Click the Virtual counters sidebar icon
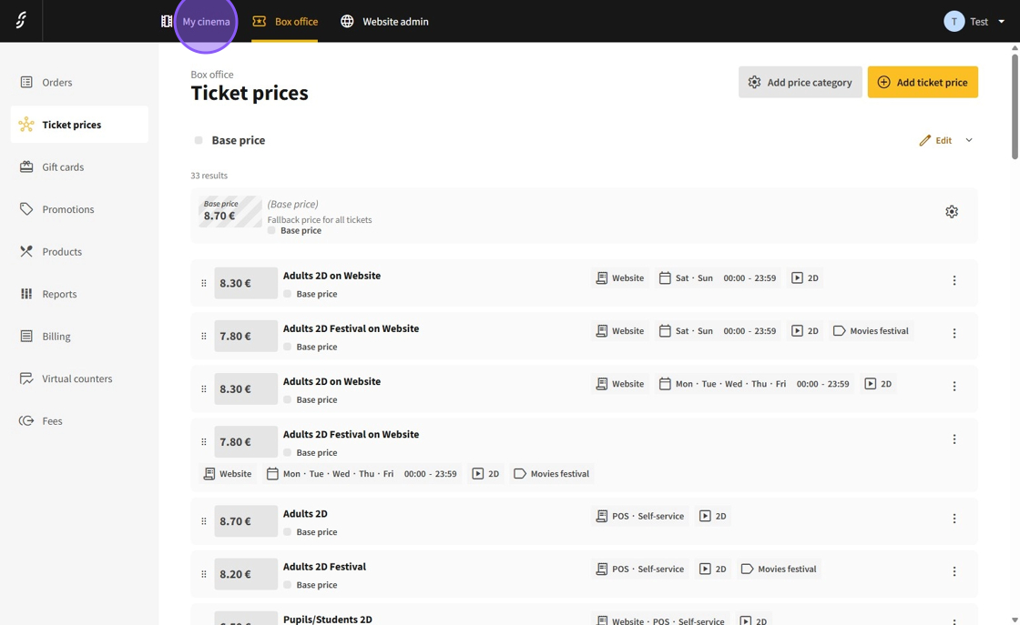Viewport: 1020px width, 625px height. pyautogui.click(x=26, y=378)
